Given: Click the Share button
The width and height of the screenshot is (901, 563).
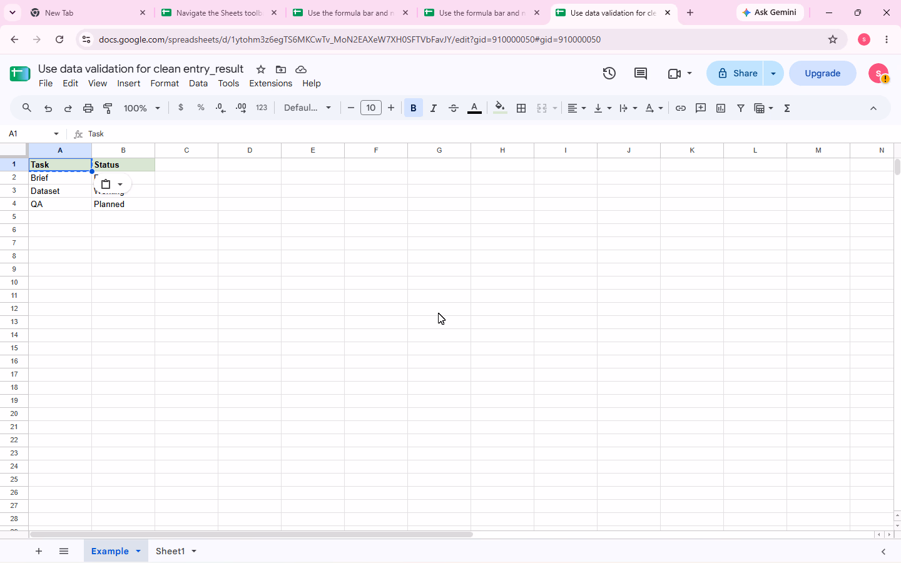Looking at the screenshot, I should (x=735, y=73).
